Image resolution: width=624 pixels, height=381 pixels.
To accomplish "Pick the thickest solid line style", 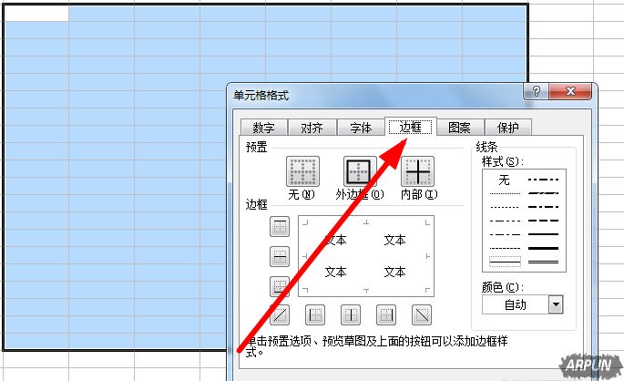I will tap(543, 248).
